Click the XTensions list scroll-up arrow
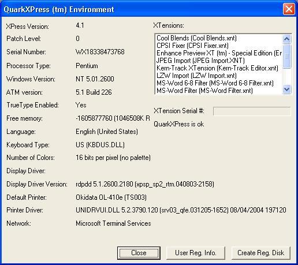298x265 pixels. click(286, 39)
